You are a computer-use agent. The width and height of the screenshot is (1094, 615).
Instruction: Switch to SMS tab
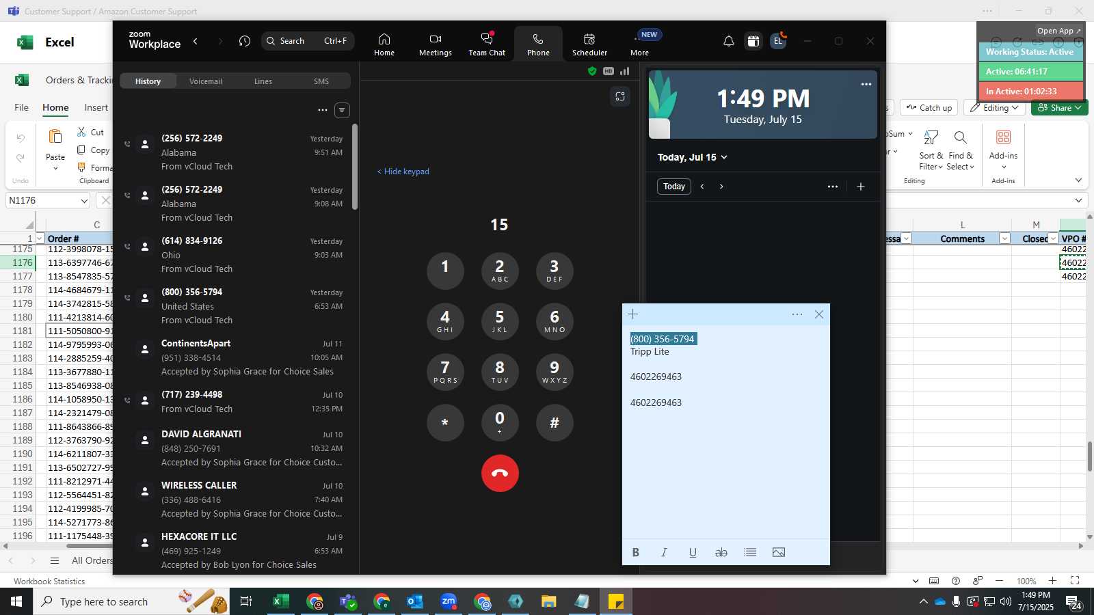pyautogui.click(x=321, y=81)
